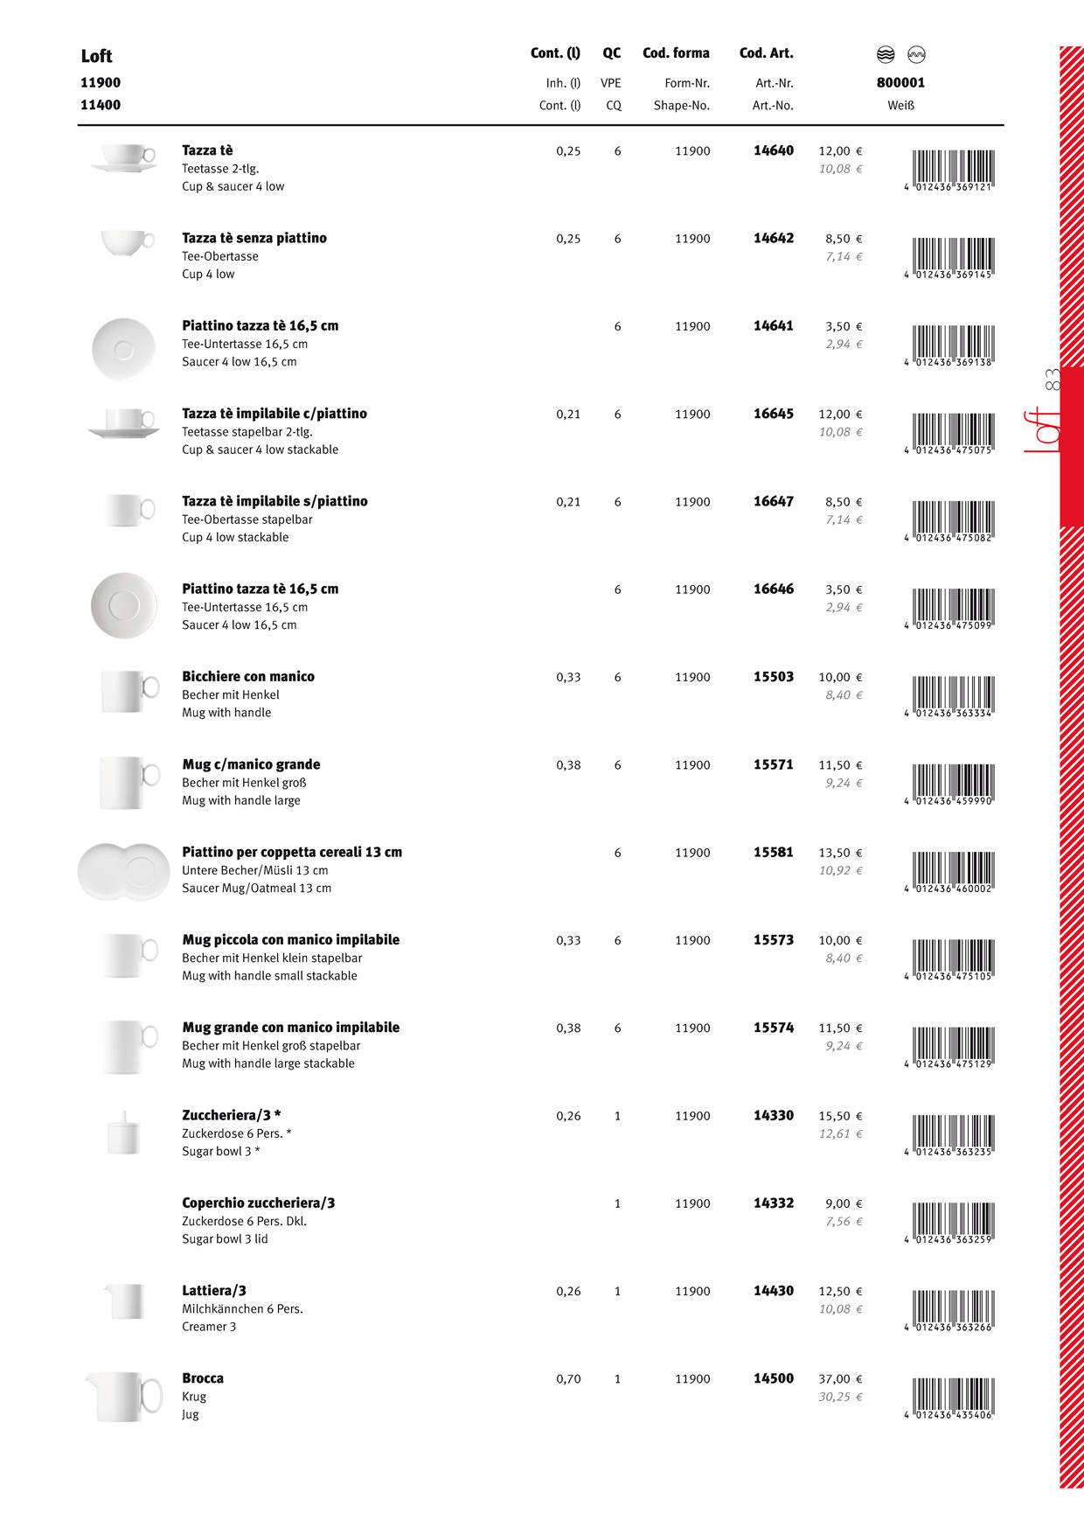
Task: Click the 800001 Weiß decor code
Action: tap(900, 83)
